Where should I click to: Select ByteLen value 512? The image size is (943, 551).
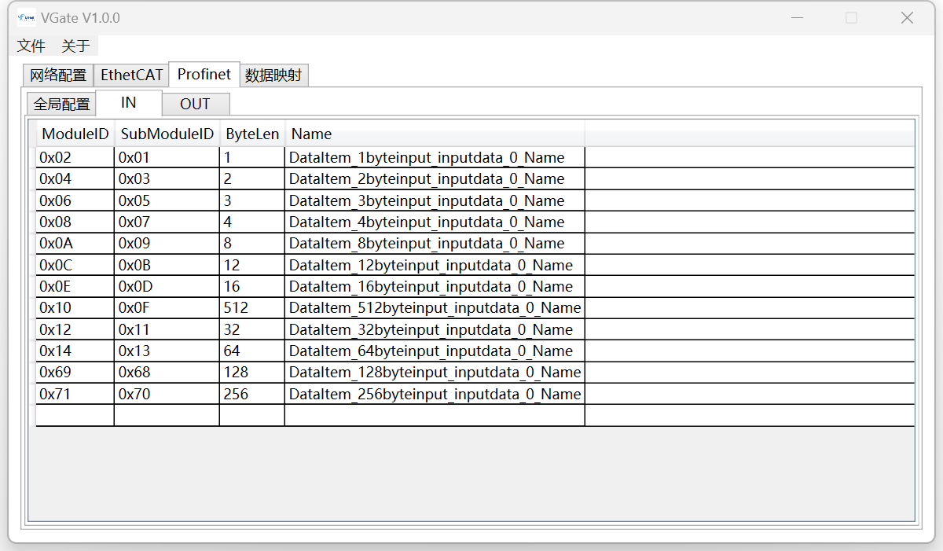click(251, 307)
